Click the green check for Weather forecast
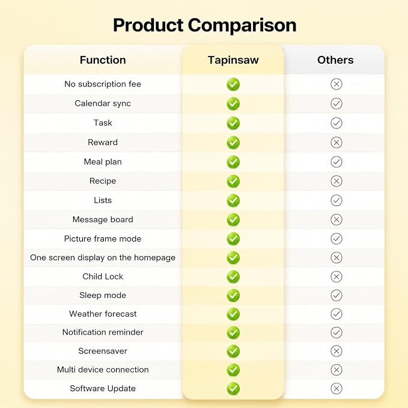 233,314
